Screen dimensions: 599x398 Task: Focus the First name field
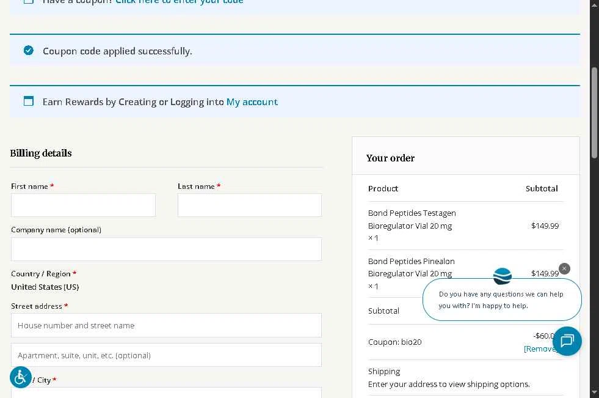pyautogui.click(x=83, y=205)
